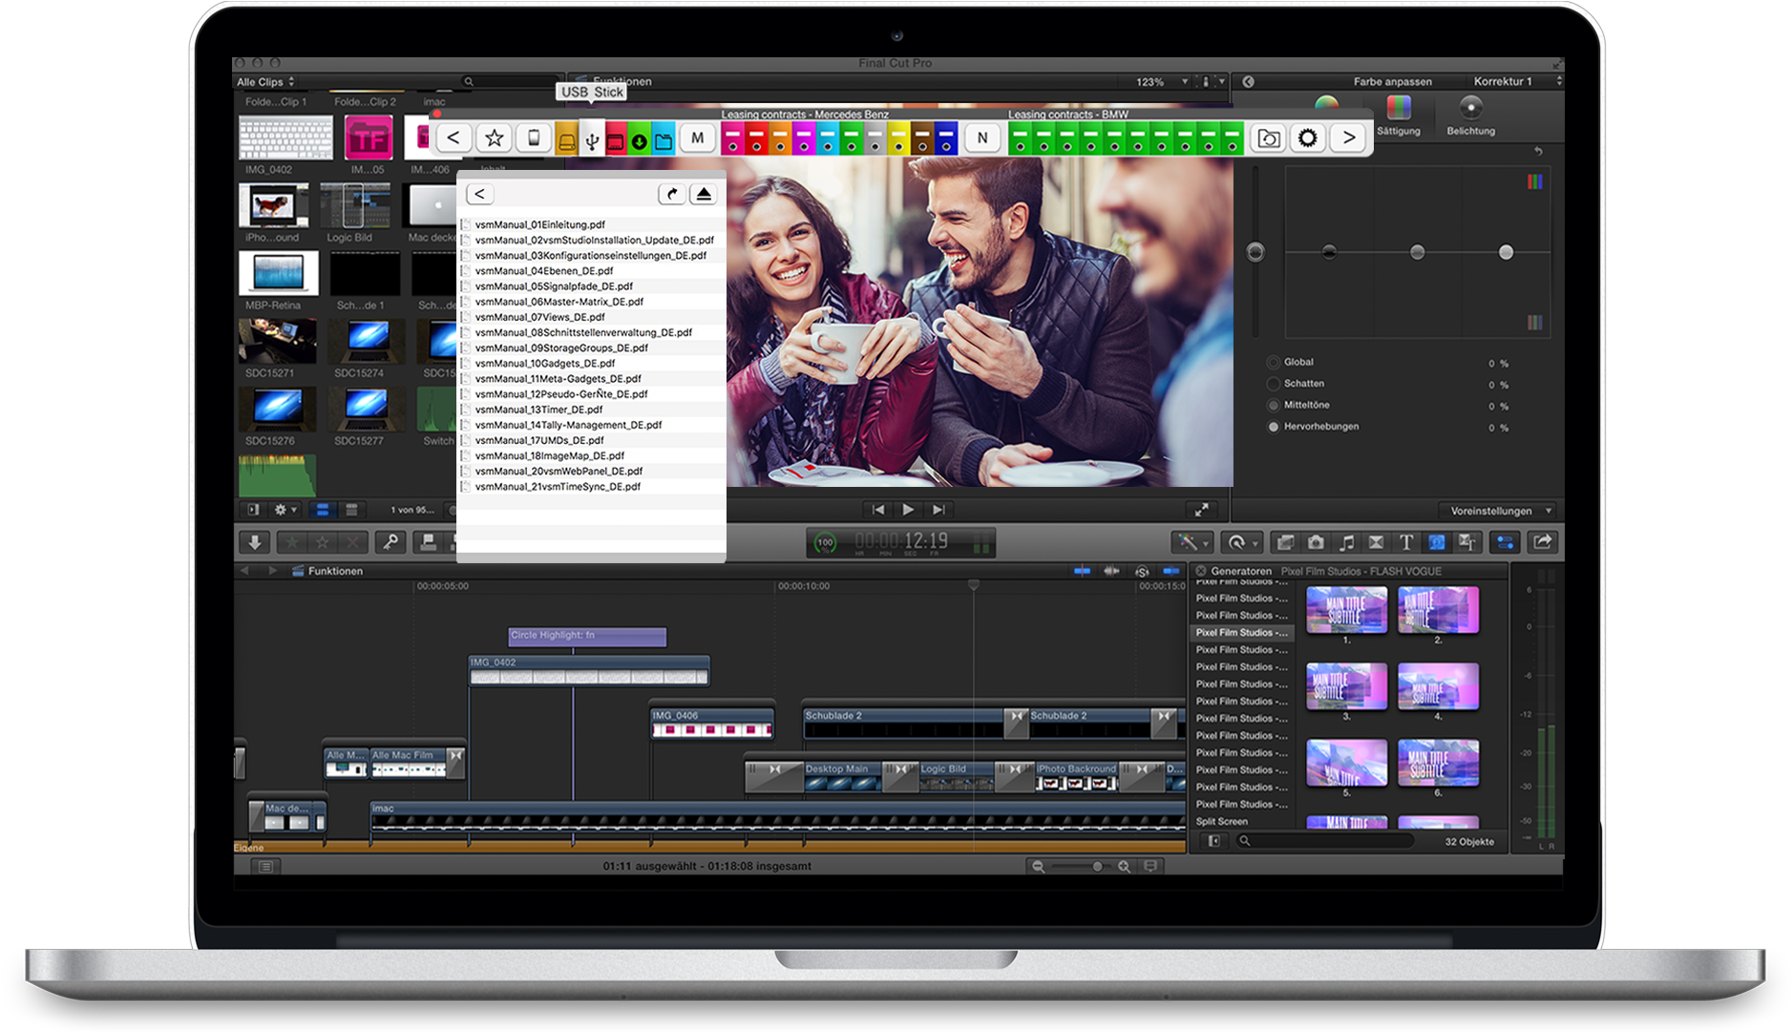Click the M group button in overlay bar
The height and width of the screenshot is (1033, 1792).
click(698, 138)
